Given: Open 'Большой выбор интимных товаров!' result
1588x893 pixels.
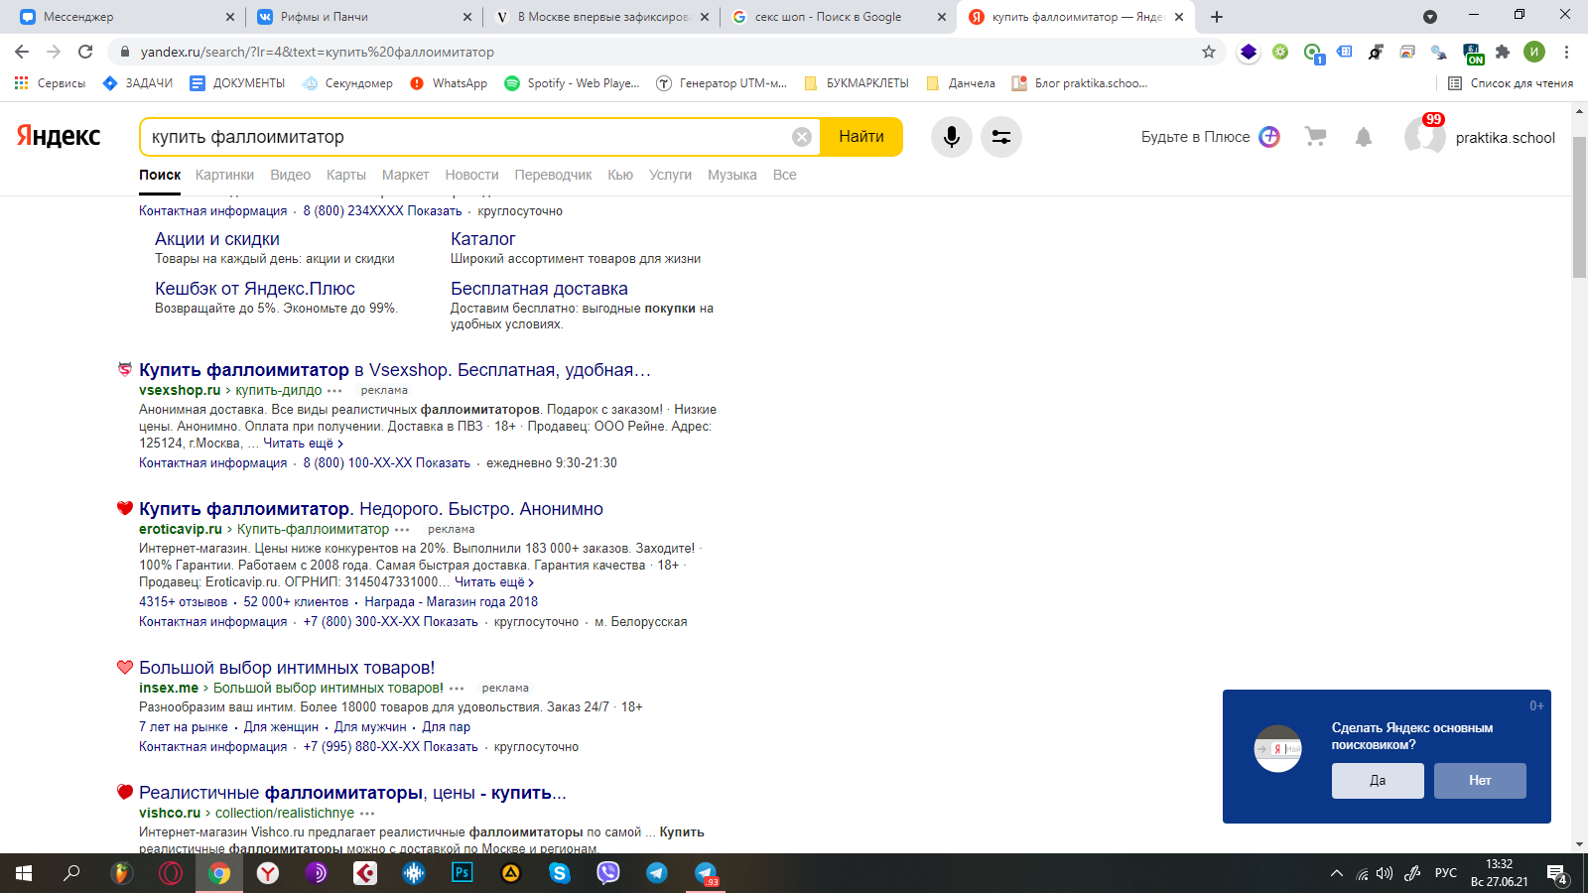Looking at the screenshot, I should (x=287, y=668).
